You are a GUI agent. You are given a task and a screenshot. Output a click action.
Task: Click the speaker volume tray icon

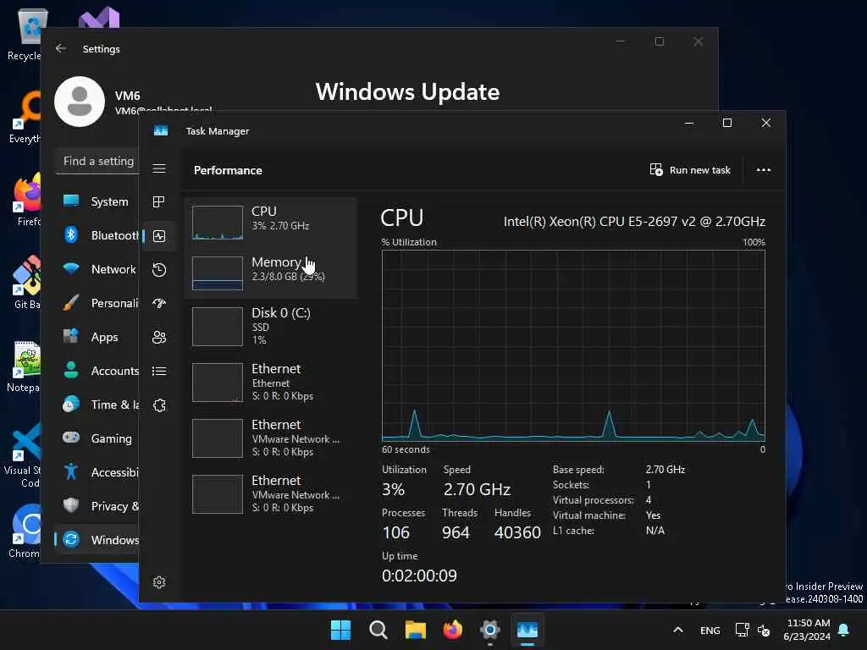[764, 630]
